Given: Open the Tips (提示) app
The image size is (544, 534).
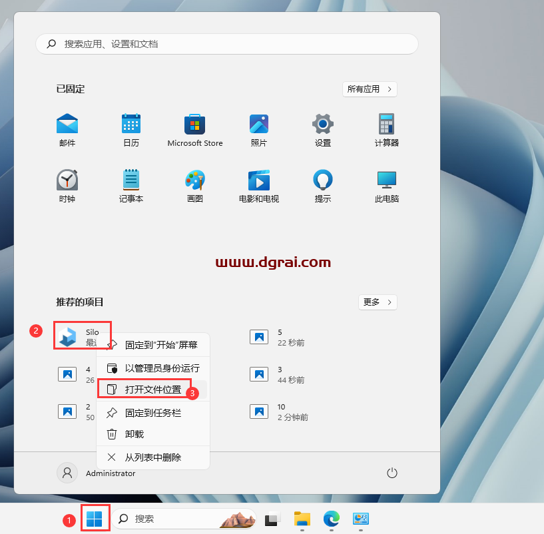Looking at the screenshot, I should [x=323, y=186].
